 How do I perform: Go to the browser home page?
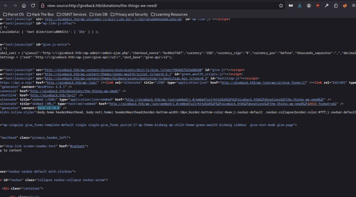(x=24, y=6)
